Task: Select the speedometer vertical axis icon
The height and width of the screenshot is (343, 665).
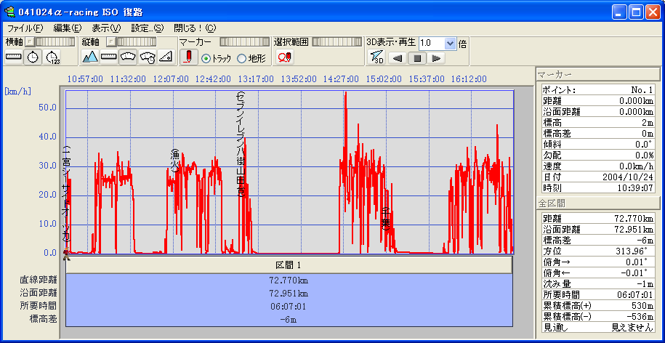Action: coord(128,57)
